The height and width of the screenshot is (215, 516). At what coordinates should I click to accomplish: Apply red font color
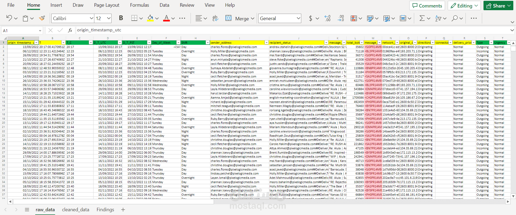(x=167, y=18)
